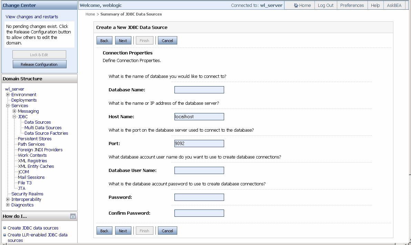Image resolution: width=411 pixels, height=245 pixels.
Task: Open the Preferences menu item
Action: pos(352,6)
